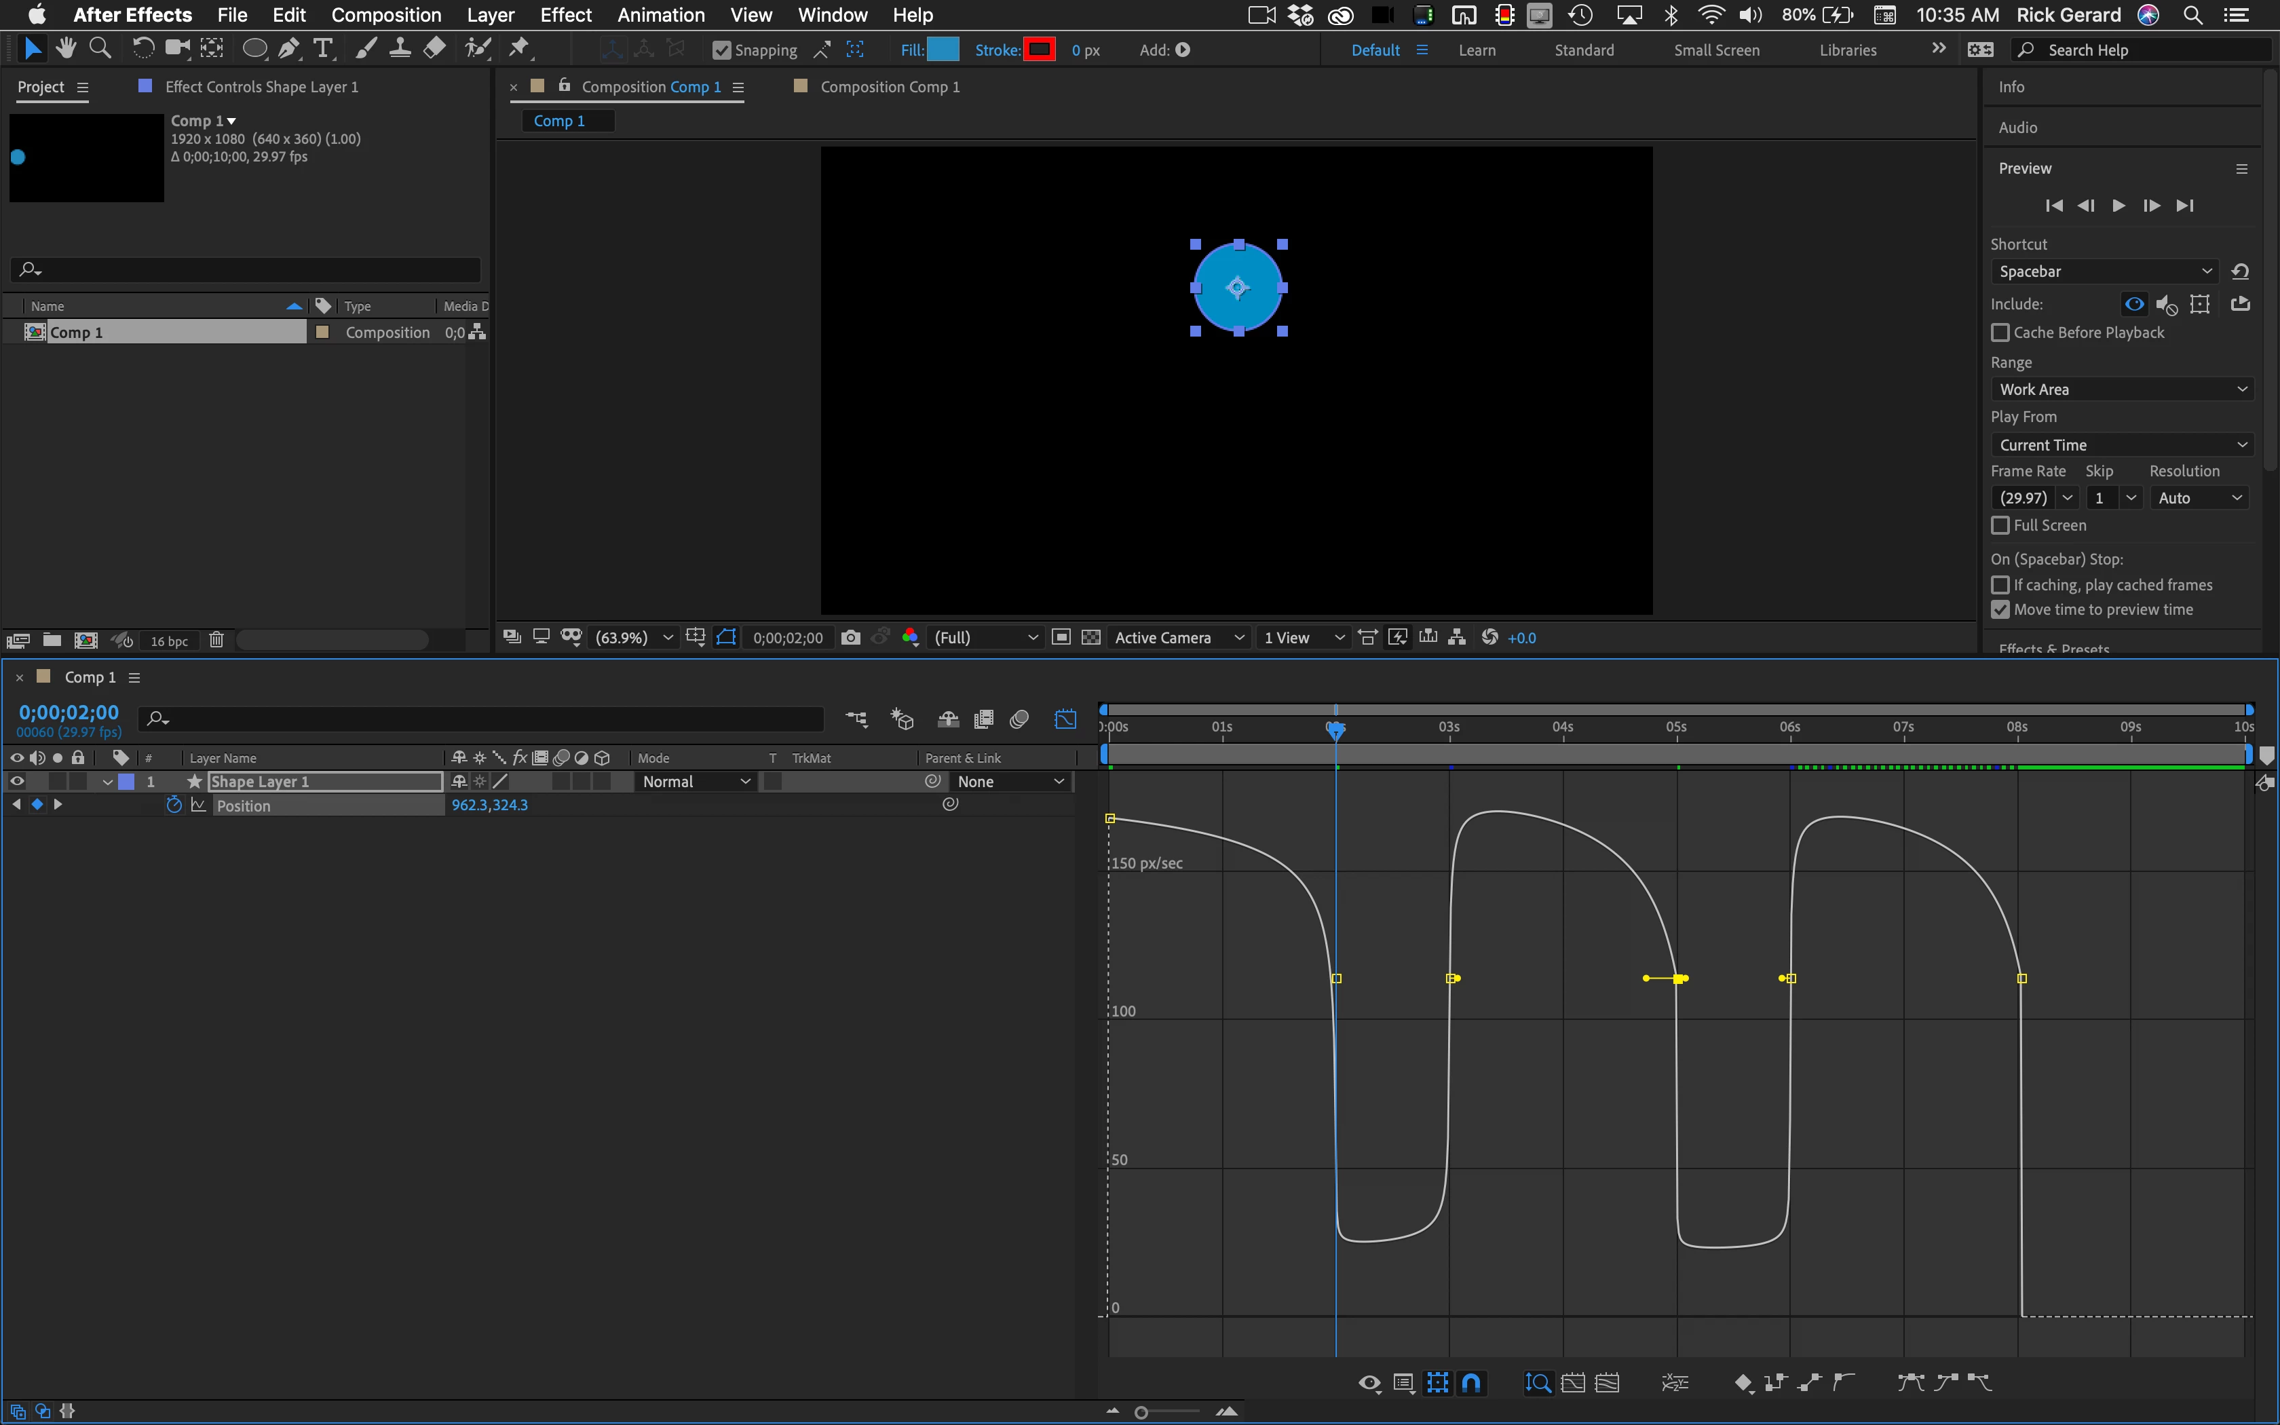Screen dimensions: 2280x1425
Task: Select the Pen tool
Action: [289, 48]
